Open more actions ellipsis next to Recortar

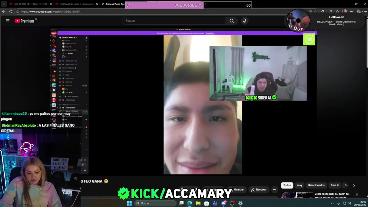(x=275, y=189)
